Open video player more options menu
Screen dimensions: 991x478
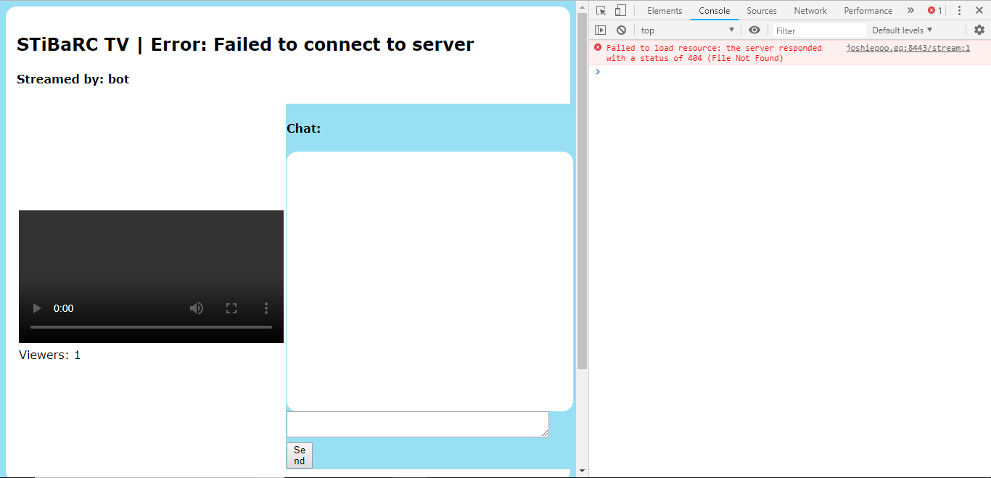pos(266,308)
